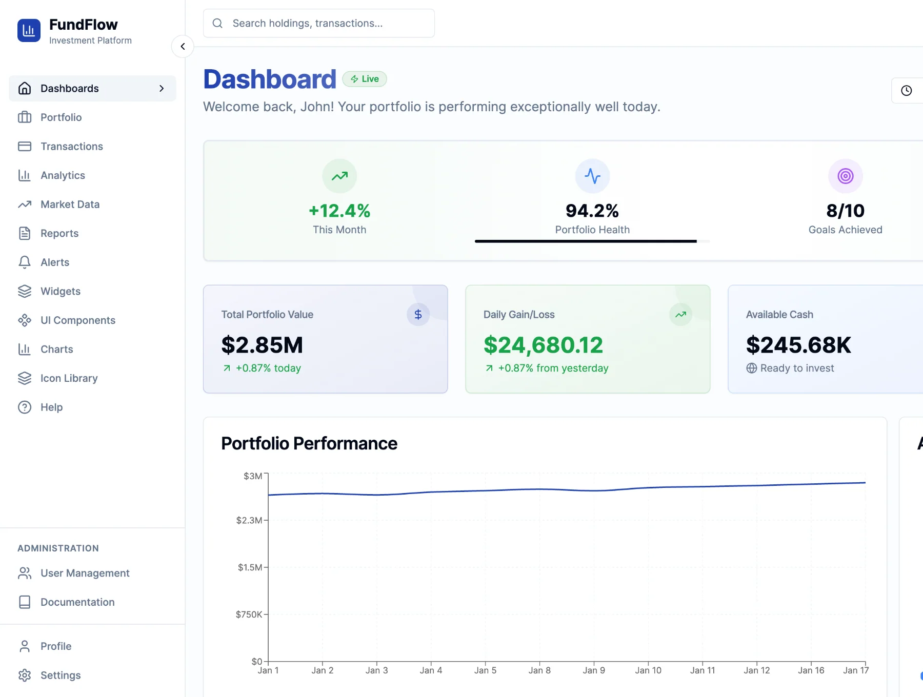
Task: Click the User Management people icon
Action: point(25,573)
